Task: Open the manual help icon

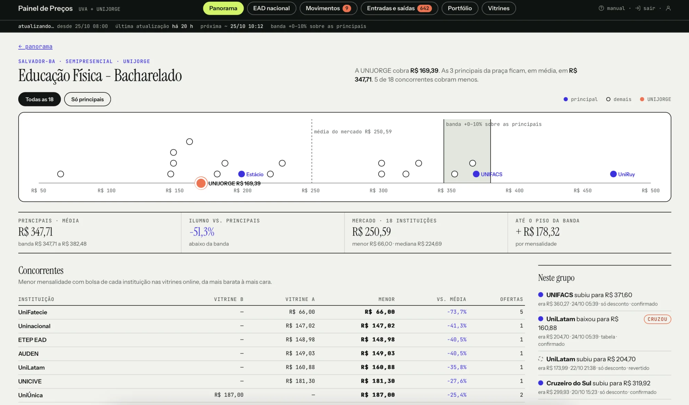Action: [x=601, y=8]
